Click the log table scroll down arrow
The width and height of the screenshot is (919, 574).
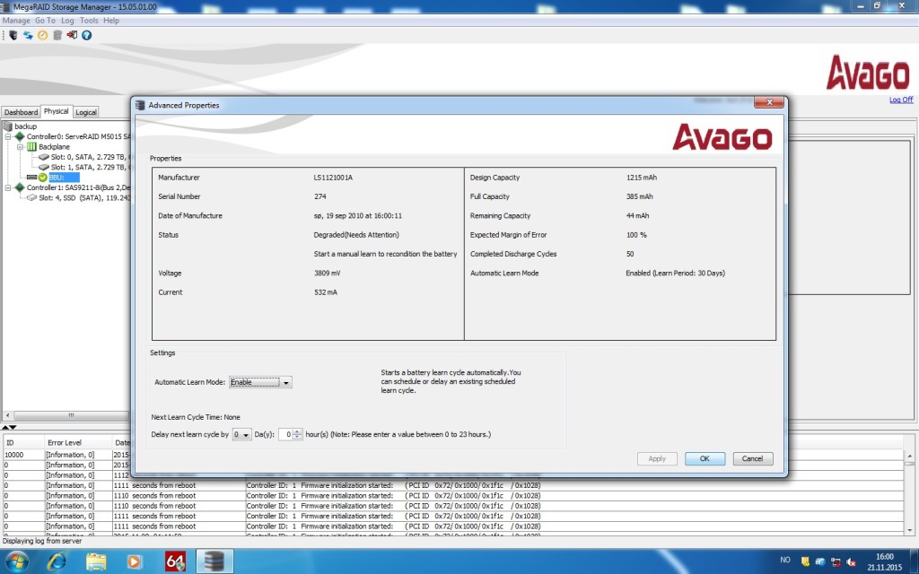(910, 530)
